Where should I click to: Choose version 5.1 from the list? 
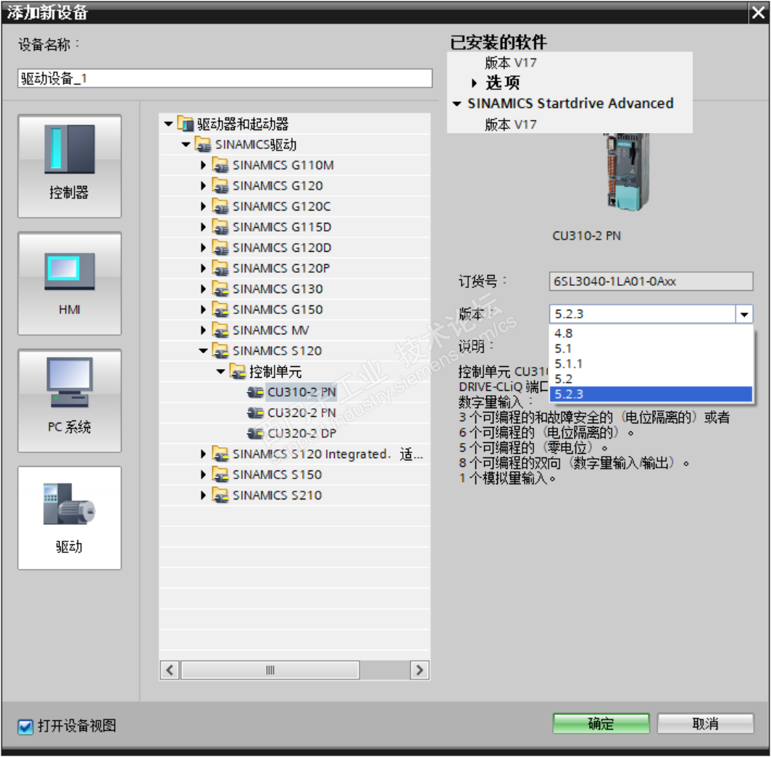coord(651,348)
